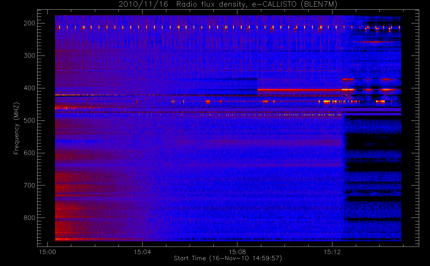Click the 'Frequency (MHz)' y-axis label
430x266 pixels.
(16, 128)
